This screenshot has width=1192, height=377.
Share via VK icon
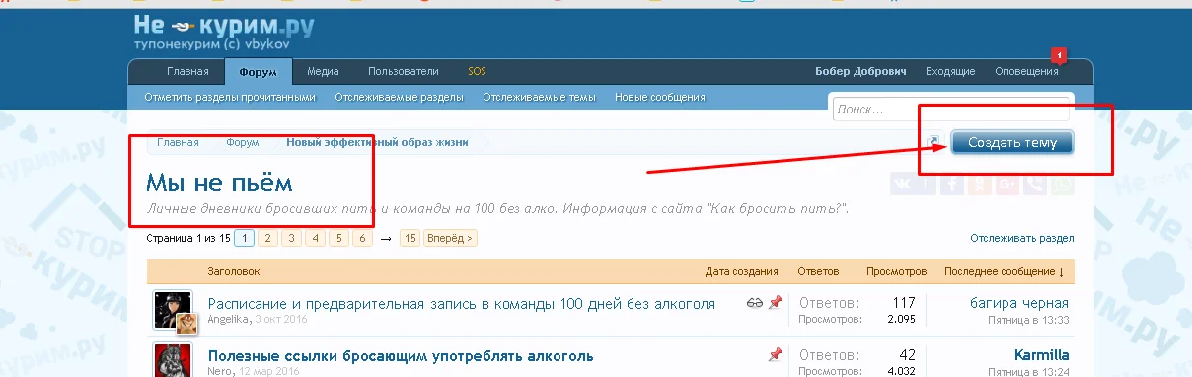[902, 185]
